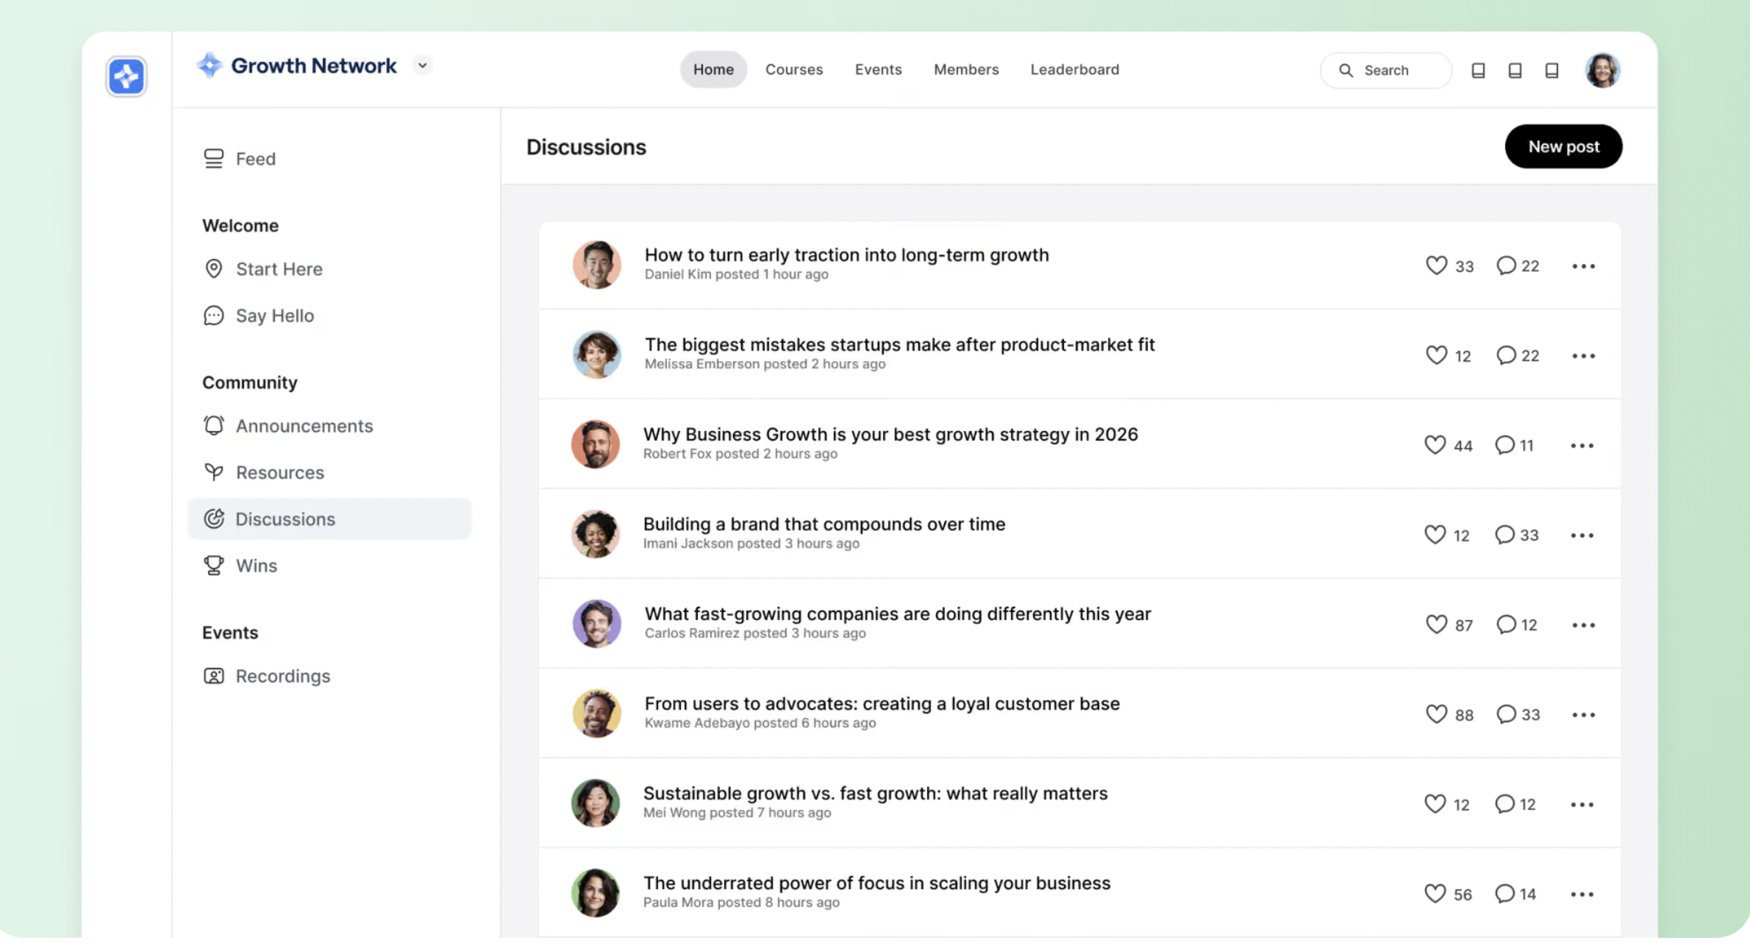Open the user profile avatar menu
The image size is (1750, 943).
point(1602,71)
